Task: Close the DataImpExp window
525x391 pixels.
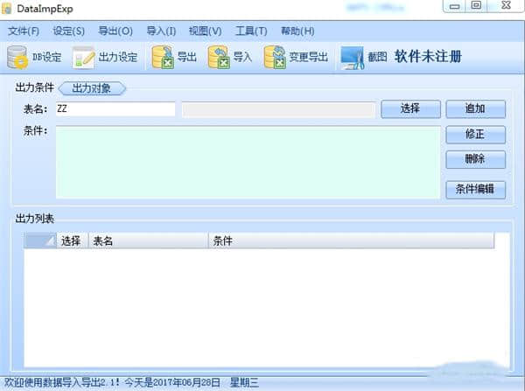Action: [x=506, y=6]
